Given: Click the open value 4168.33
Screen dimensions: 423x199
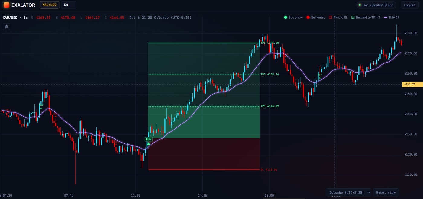Looking at the screenshot, I should 43,18.
